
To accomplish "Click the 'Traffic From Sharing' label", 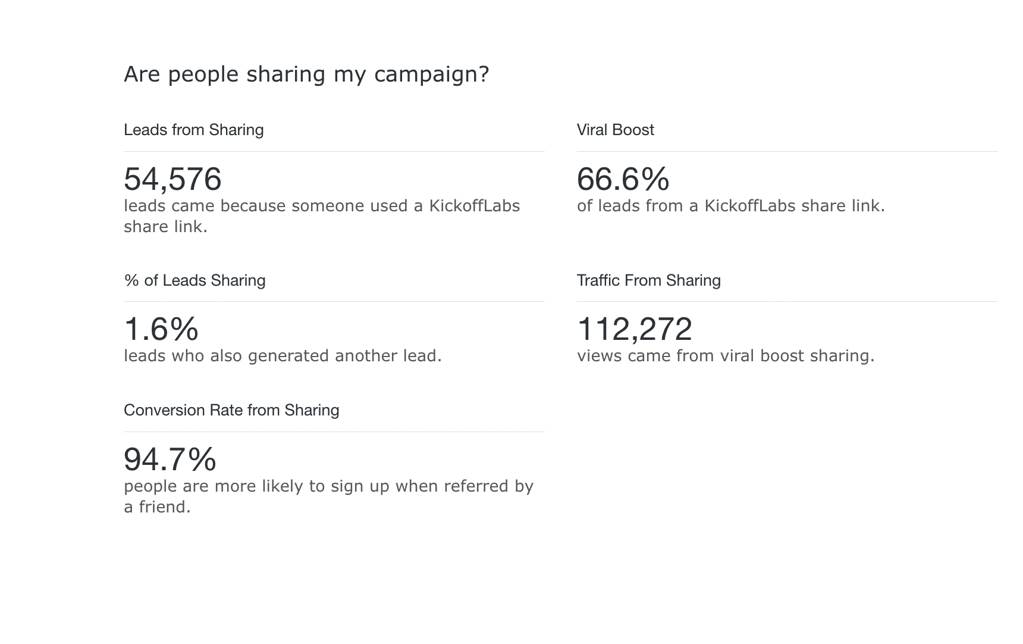I will pyautogui.click(x=649, y=280).
